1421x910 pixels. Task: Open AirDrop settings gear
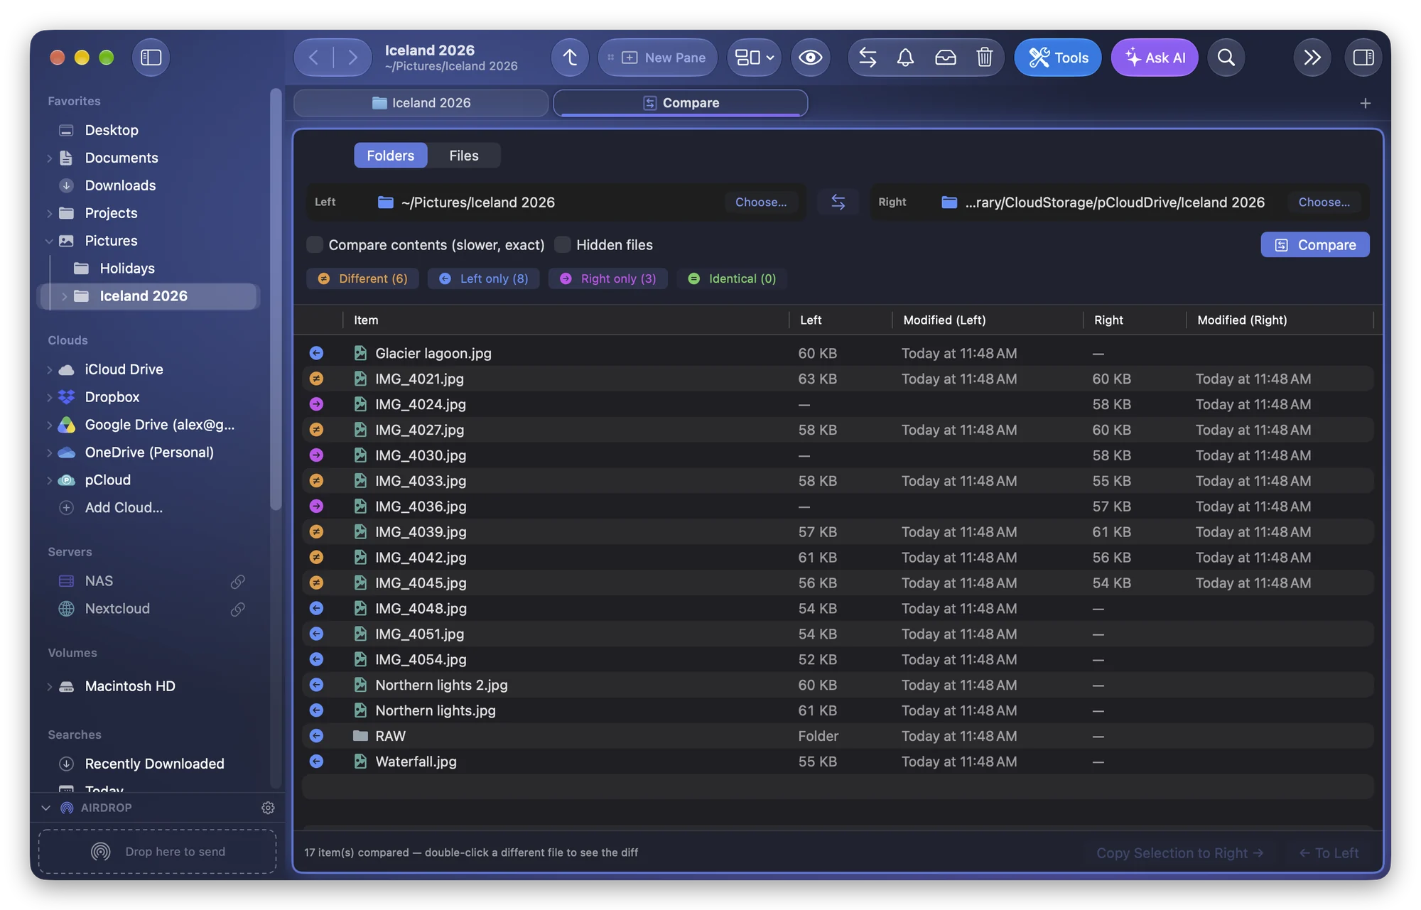click(x=268, y=808)
